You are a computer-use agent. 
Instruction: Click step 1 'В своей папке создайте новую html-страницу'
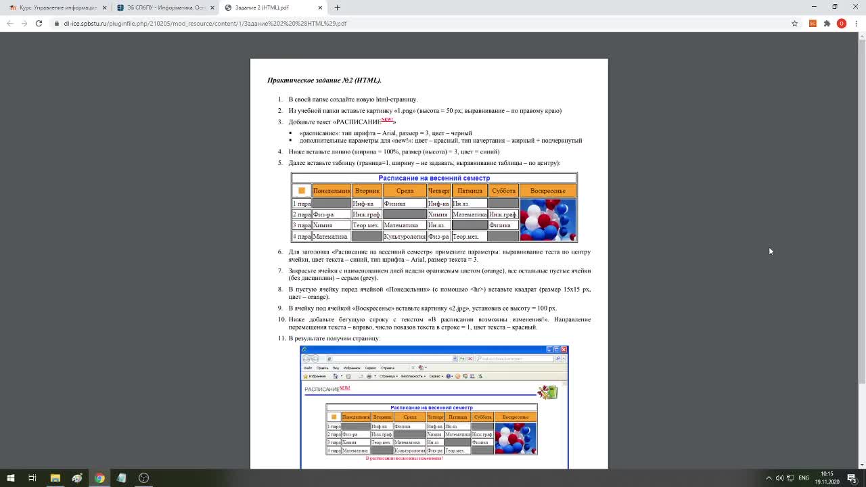[353, 99]
